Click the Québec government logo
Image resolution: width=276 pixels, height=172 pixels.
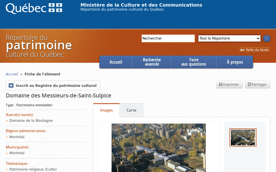tap(34, 8)
